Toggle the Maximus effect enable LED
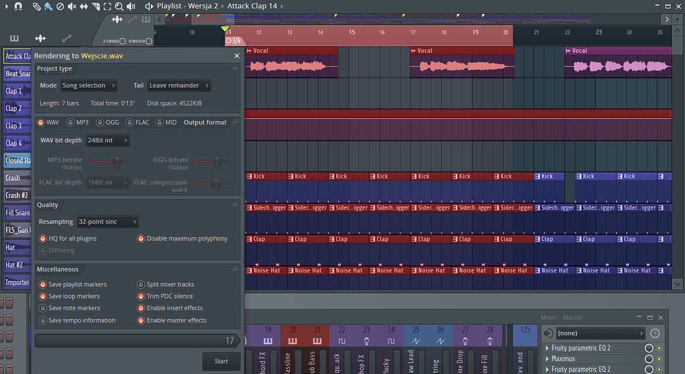Image resolution: width=685 pixels, height=374 pixels. 659,359
